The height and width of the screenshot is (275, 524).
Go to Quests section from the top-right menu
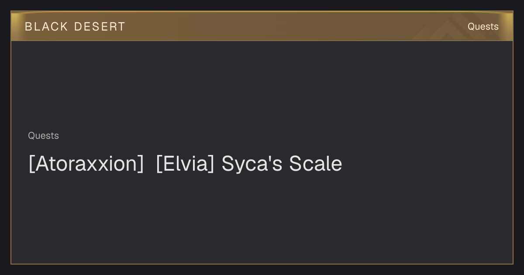pyautogui.click(x=483, y=27)
